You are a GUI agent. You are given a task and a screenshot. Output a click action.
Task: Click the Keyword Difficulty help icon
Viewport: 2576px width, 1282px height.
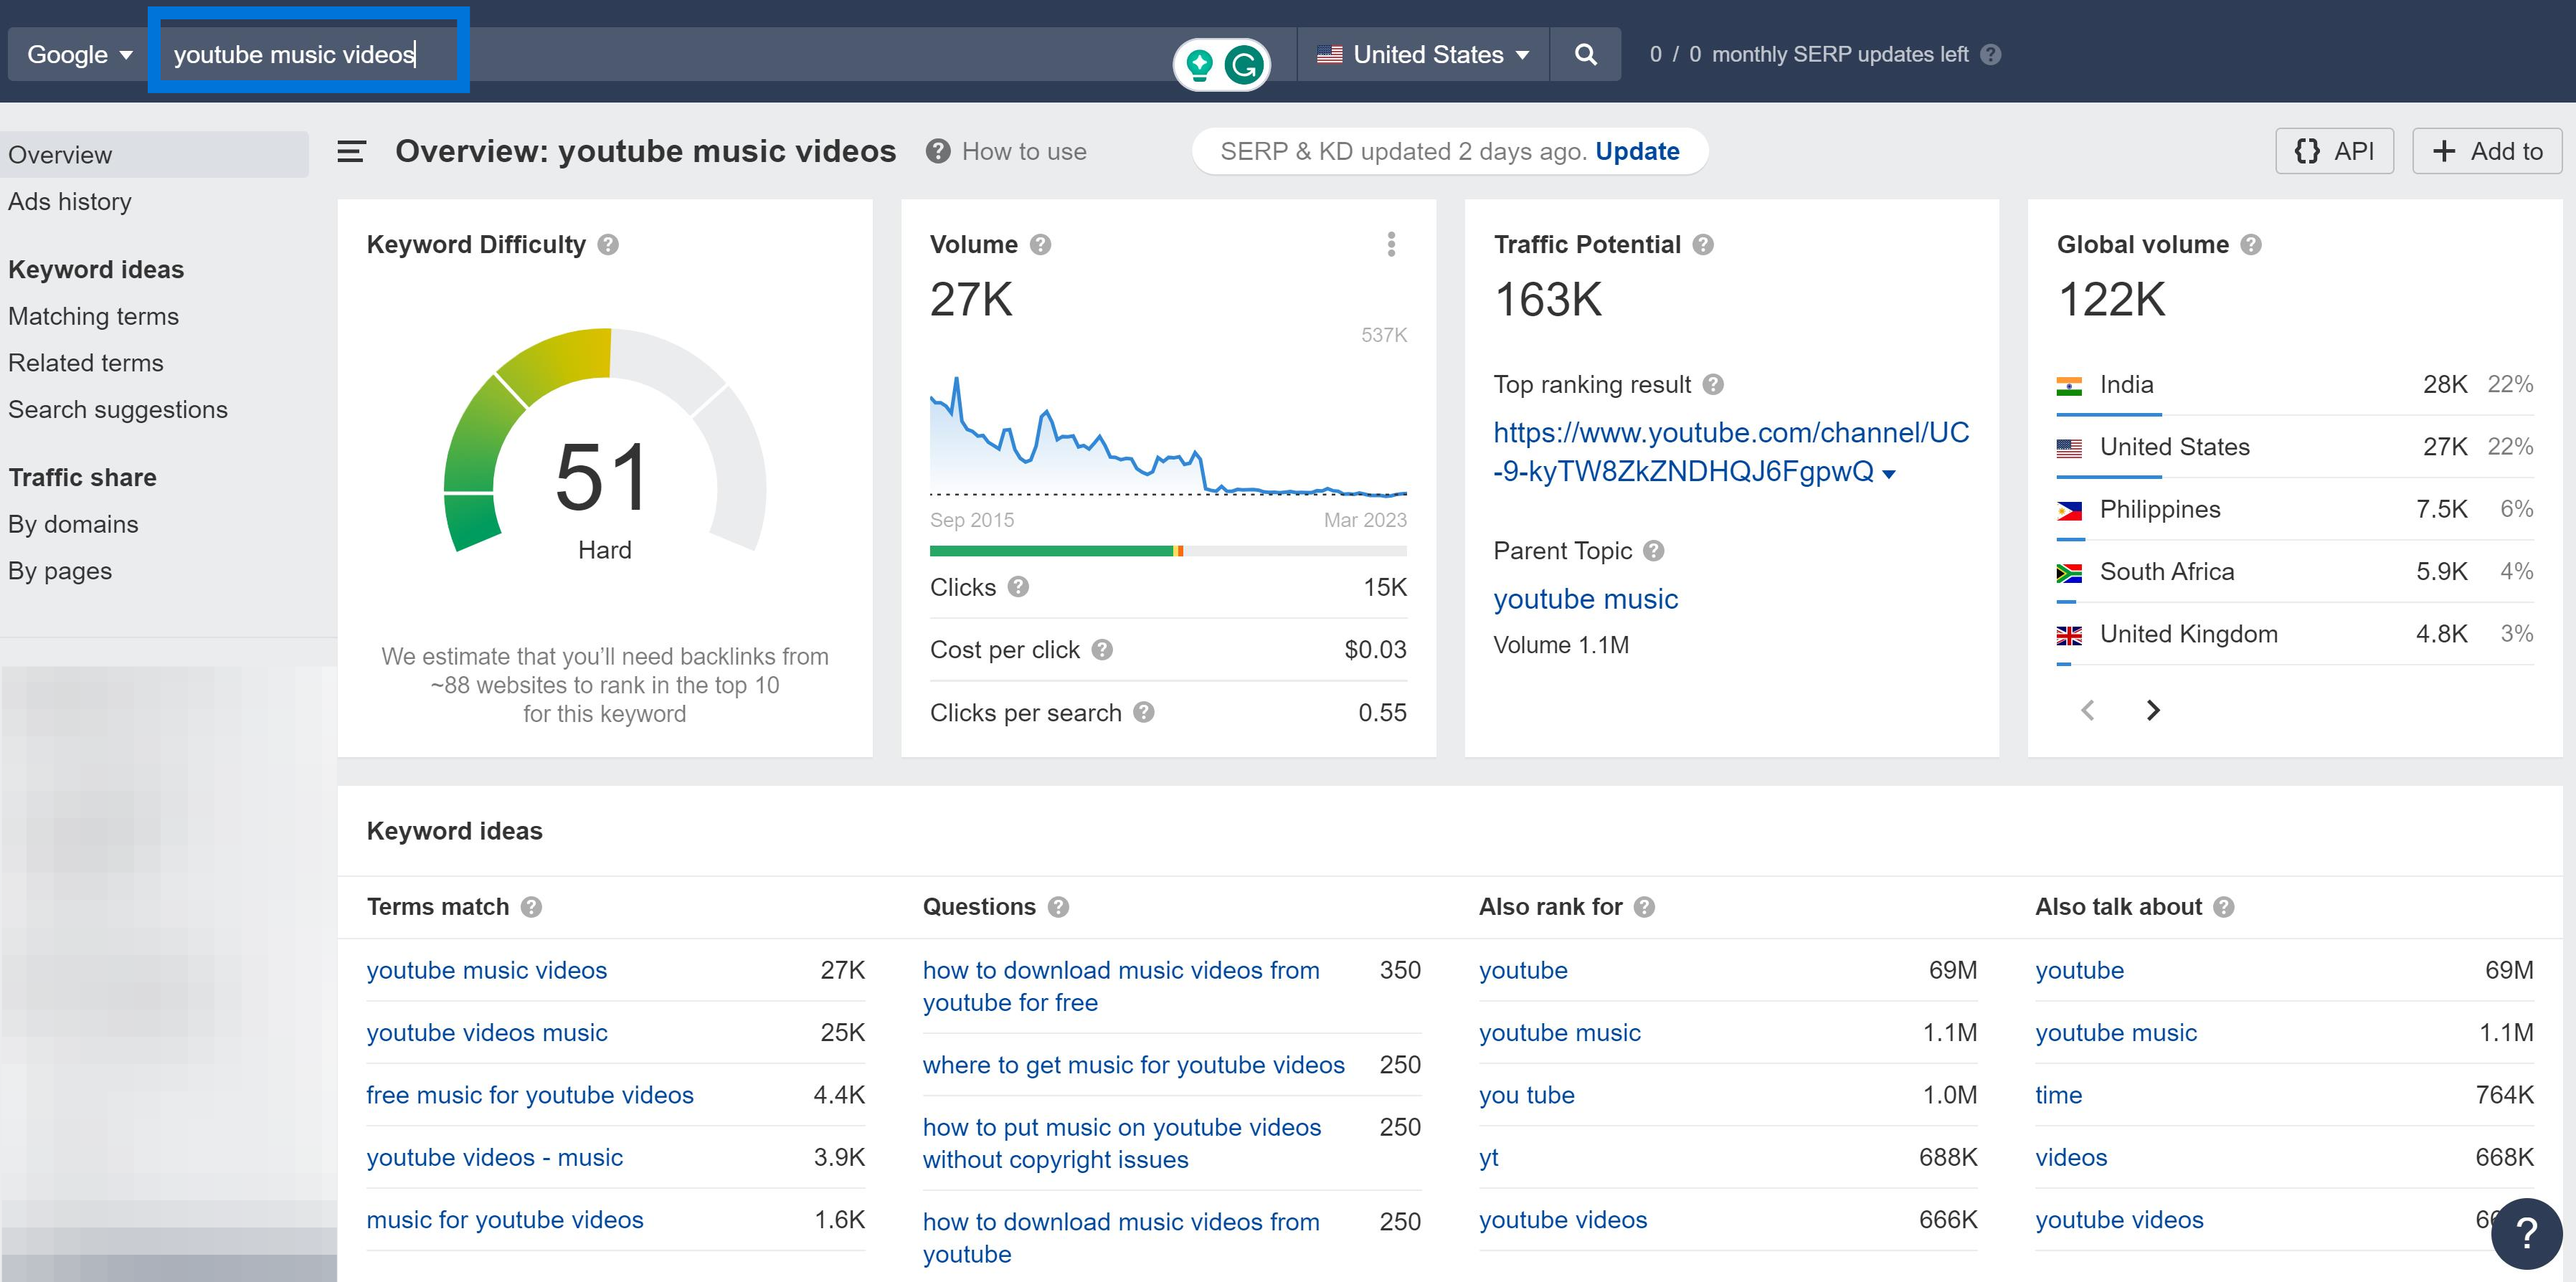(x=609, y=244)
